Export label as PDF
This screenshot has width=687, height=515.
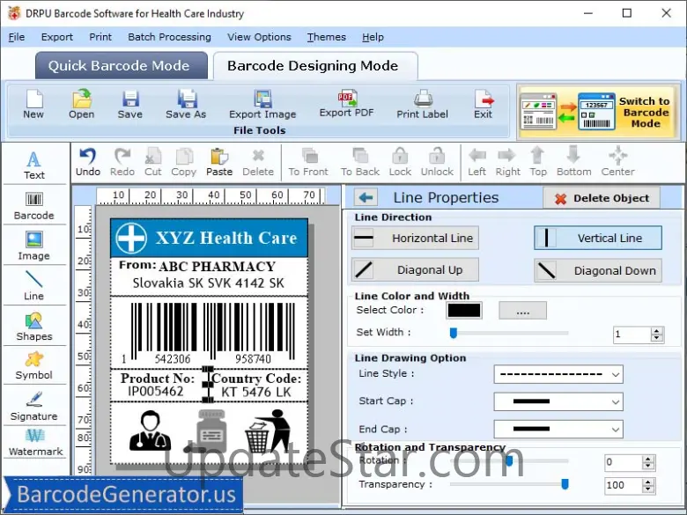pos(346,104)
